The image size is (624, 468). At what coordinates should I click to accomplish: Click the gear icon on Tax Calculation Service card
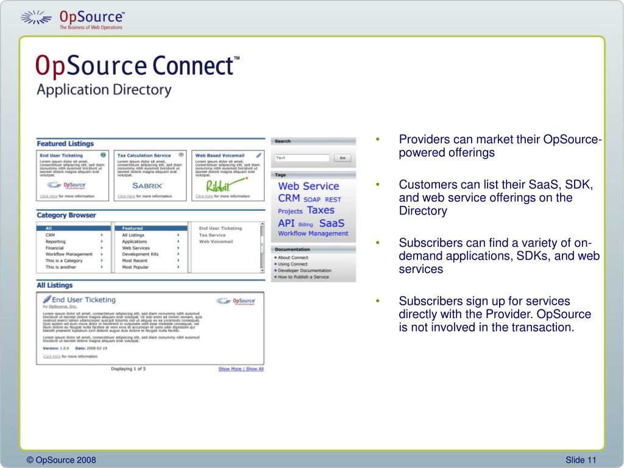coord(181,154)
